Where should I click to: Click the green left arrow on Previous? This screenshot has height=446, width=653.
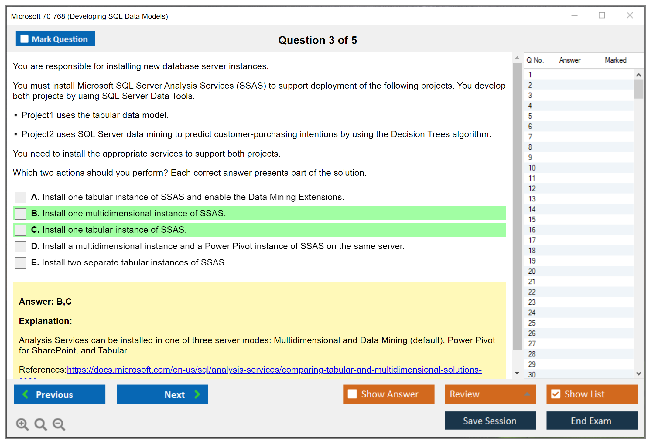pyautogui.click(x=26, y=394)
